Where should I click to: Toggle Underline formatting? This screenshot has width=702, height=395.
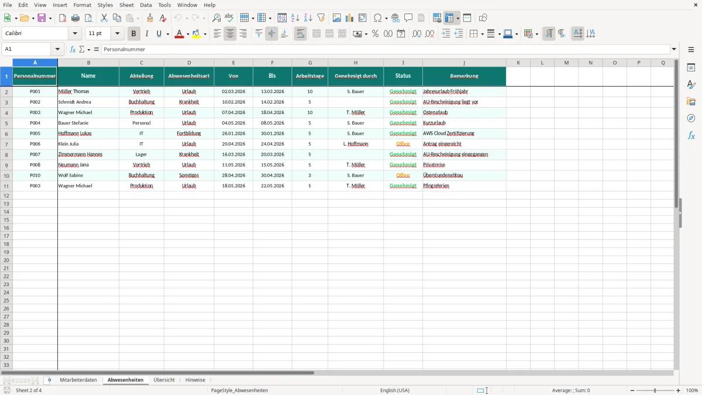[x=159, y=34]
